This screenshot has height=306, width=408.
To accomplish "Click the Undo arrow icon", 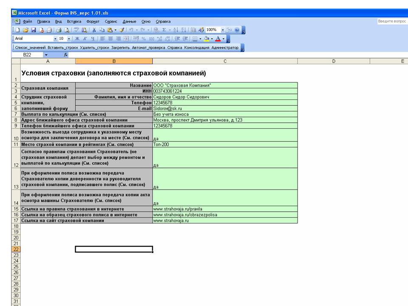I will (131, 30).
